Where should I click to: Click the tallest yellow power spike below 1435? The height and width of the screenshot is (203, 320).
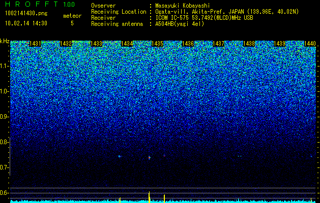pyautogui.click(x=149, y=197)
